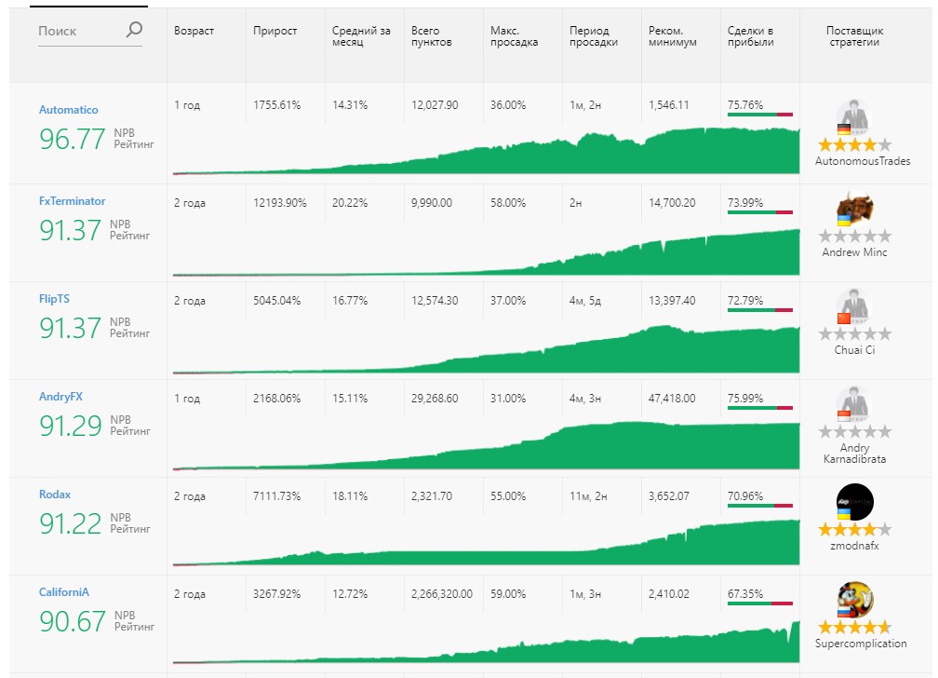Viewport: 938px width, 678px height.
Task: Open the Automatico strategy link
Action: [x=68, y=110]
